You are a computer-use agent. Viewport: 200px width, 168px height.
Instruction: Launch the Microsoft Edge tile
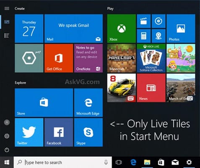(88, 102)
